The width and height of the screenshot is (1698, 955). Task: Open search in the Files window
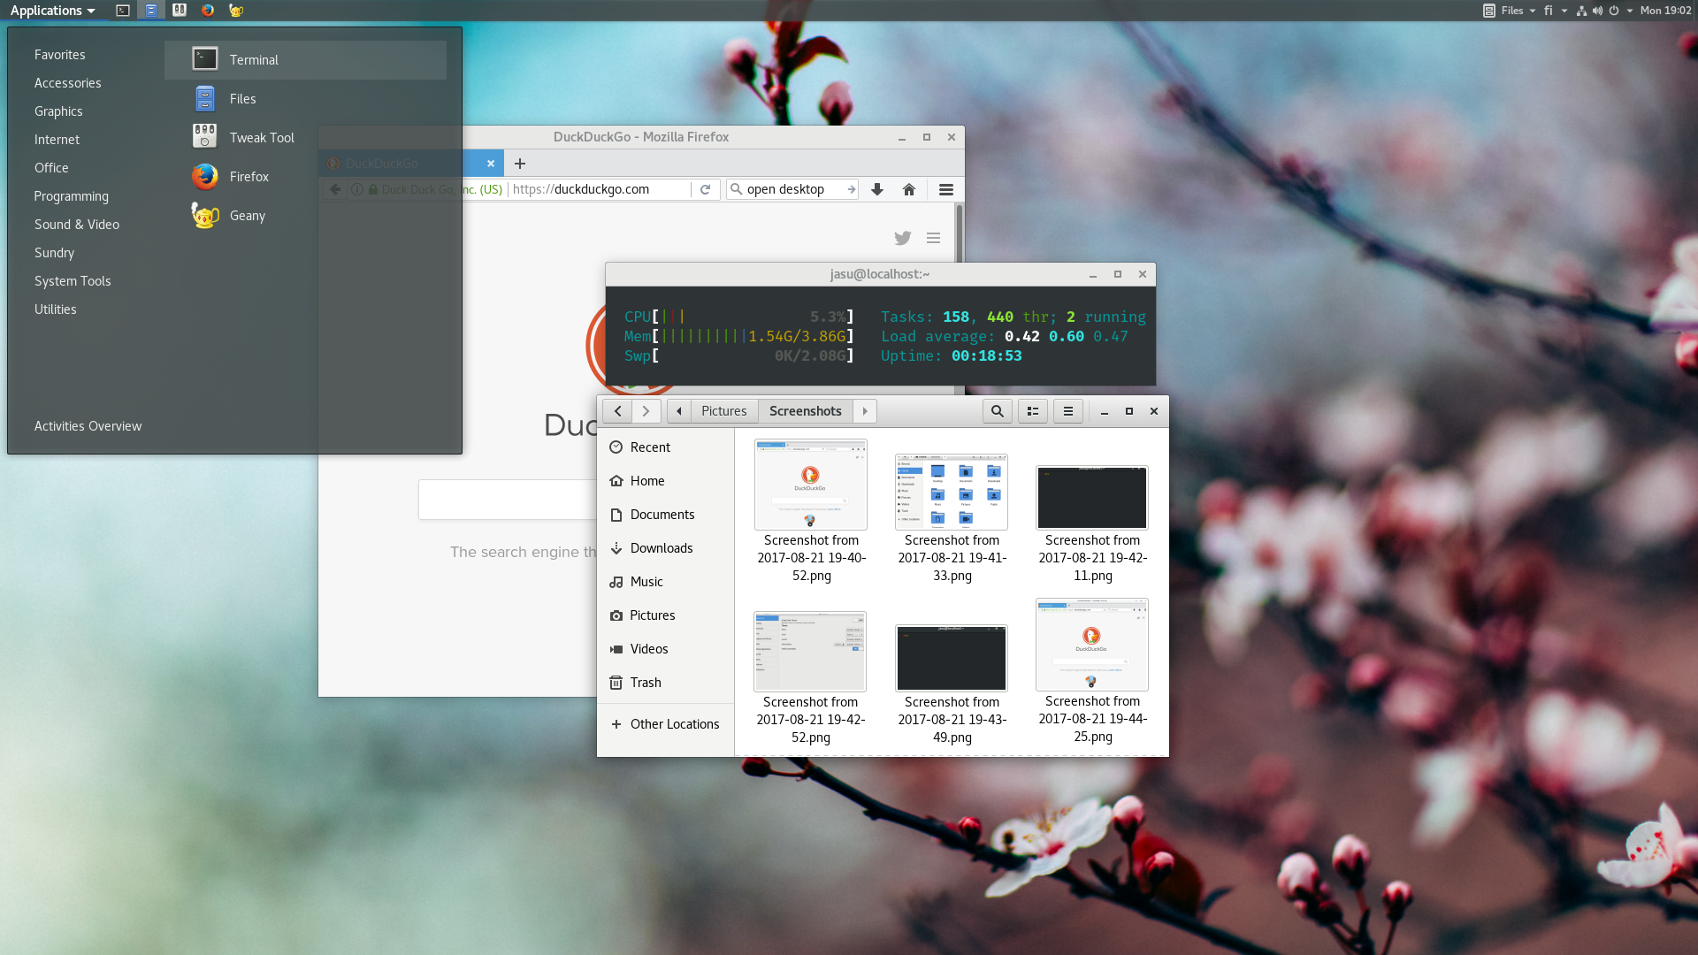[998, 411]
